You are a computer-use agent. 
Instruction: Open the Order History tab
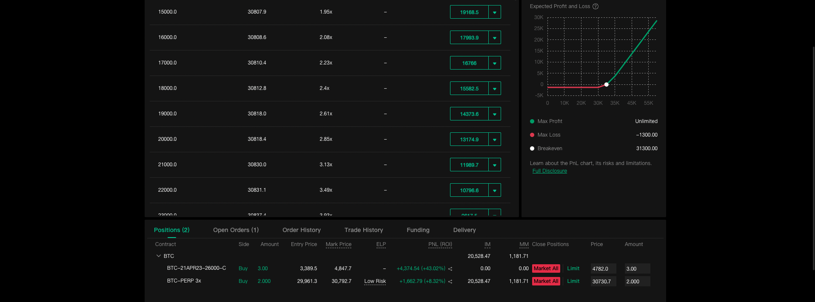302,230
